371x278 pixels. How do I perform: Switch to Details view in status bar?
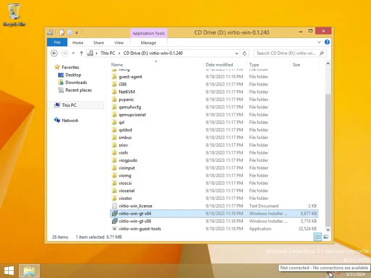(318, 237)
